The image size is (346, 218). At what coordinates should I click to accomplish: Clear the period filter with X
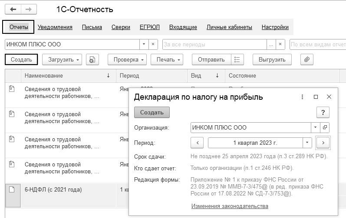[x=280, y=44]
